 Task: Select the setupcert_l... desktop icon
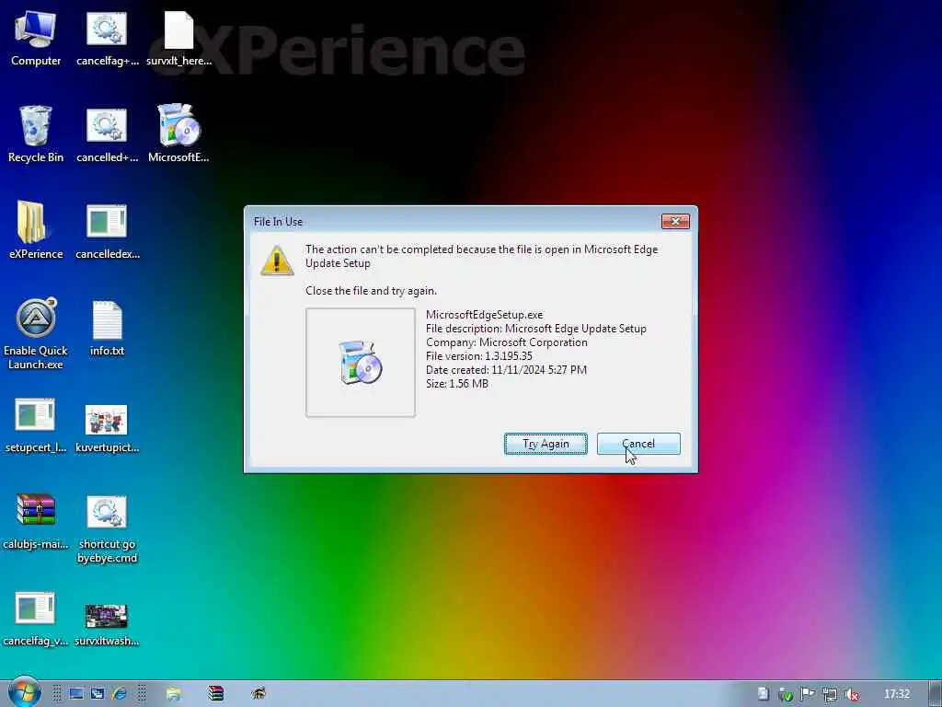click(x=36, y=425)
